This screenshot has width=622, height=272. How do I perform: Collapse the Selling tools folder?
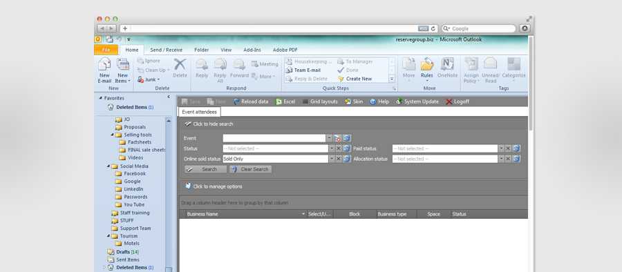pos(112,135)
